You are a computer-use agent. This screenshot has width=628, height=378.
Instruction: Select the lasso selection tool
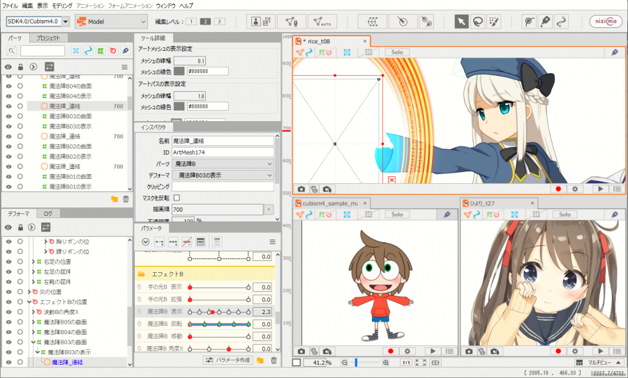[477, 21]
